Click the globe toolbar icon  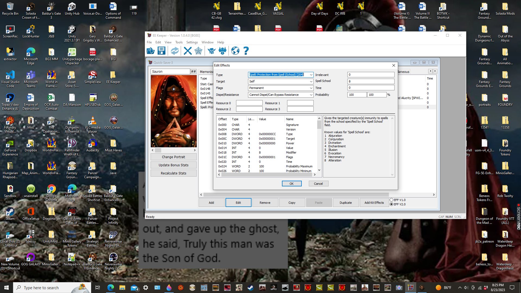235,51
